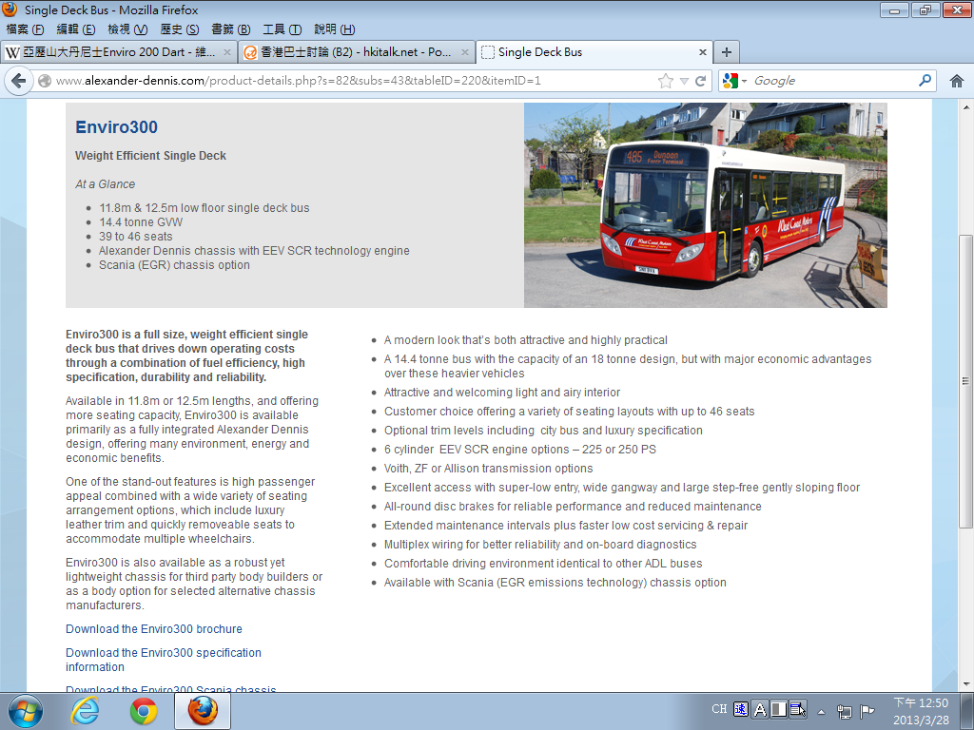Viewport: 974px width, 730px height.
Task: Click 'Weight Efficient Single Deck' subtitle
Action: [x=150, y=156]
